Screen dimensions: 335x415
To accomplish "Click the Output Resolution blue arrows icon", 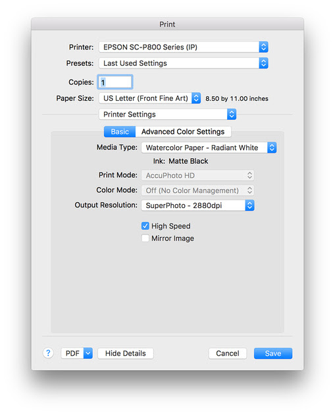I will pyautogui.click(x=249, y=206).
